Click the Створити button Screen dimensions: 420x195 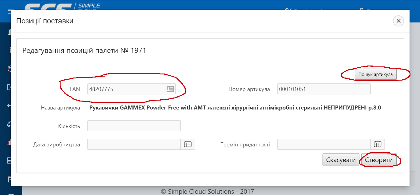click(x=379, y=160)
